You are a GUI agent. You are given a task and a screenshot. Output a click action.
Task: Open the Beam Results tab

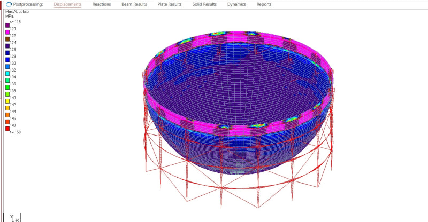[134, 4]
